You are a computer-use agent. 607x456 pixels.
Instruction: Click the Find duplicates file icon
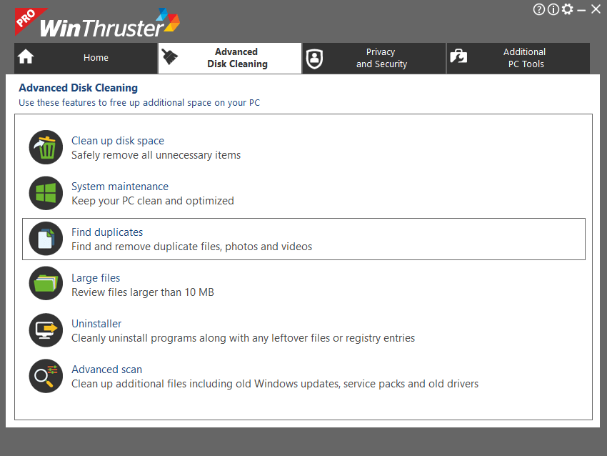pyautogui.click(x=46, y=239)
